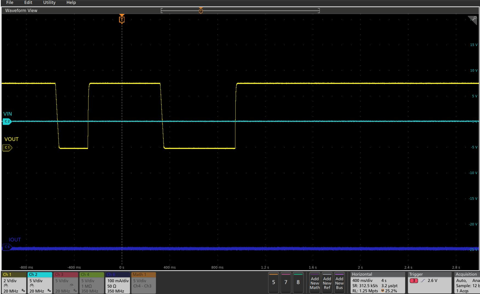Viewport: 480px width, 294px height.
Task: Open the Edit menu
Action: pyautogui.click(x=28, y=3)
